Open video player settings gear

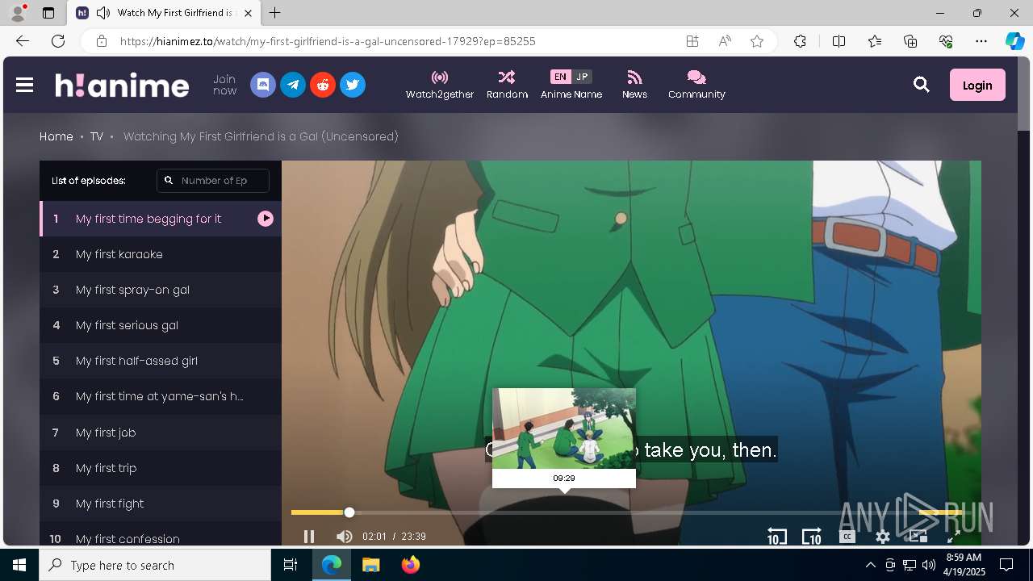(883, 537)
